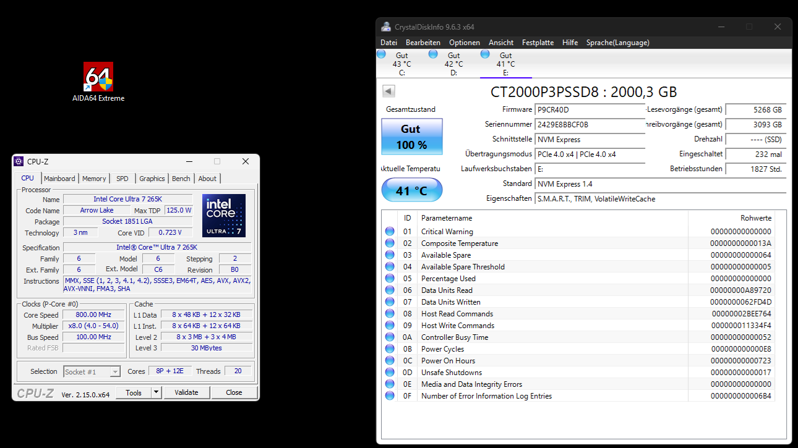Viewport: 798px width, 448px height.
Task: Click the ID column header
Action: 407,218
